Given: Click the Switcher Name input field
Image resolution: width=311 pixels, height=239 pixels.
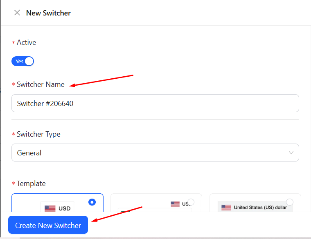Looking at the screenshot, I should click(x=155, y=104).
